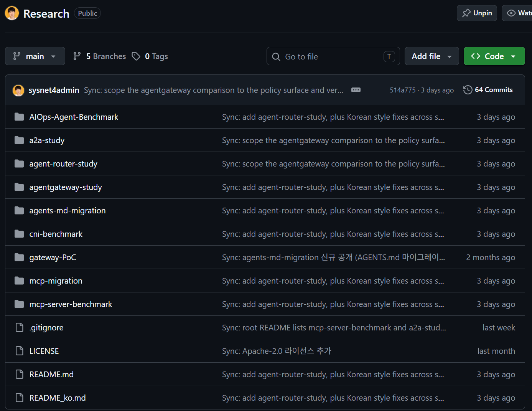Open the LICENSE file name
Image resolution: width=532 pixels, height=411 pixels.
tap(44, 351)
